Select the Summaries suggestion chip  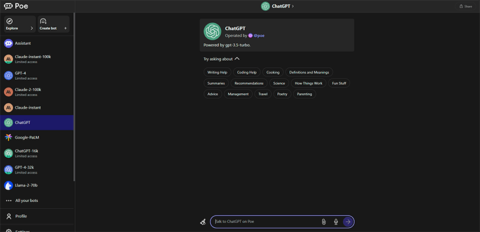216,83
